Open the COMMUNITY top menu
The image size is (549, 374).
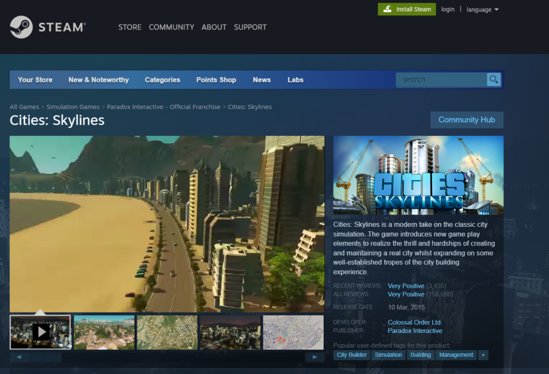click(171, 27)
